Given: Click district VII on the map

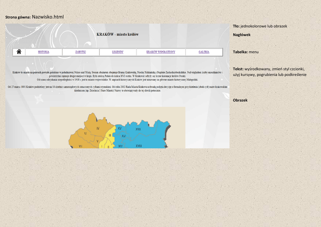Looking at the screenshot, I should tap(81, 146).
